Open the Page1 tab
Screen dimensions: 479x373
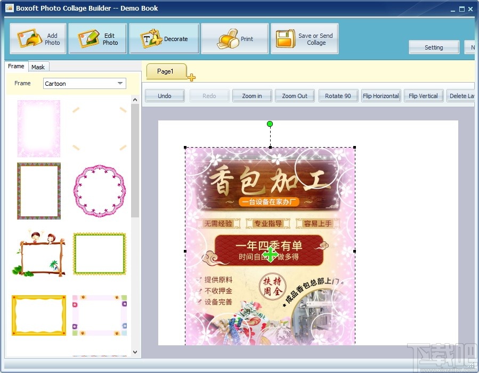coord(166,71)
